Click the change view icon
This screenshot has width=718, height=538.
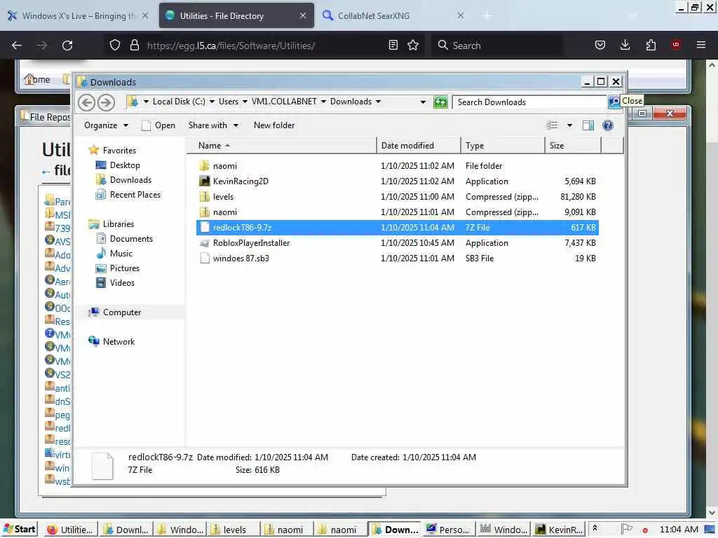coord(553,125)
